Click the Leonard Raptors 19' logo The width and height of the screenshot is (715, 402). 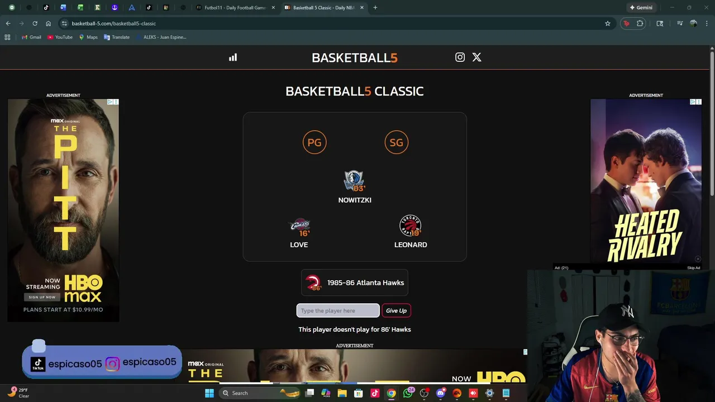click(x=411, y=226)
